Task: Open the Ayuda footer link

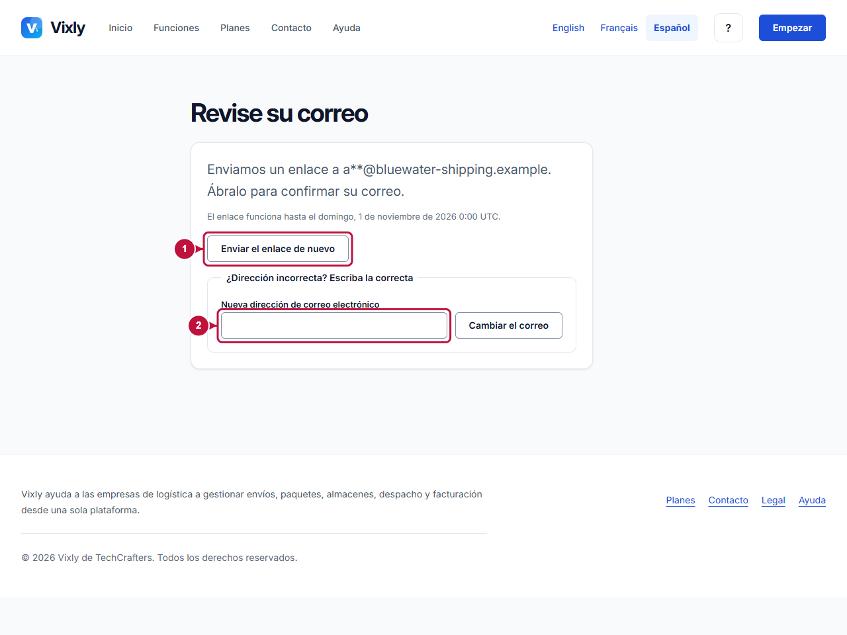Action: tap(812, 500)
